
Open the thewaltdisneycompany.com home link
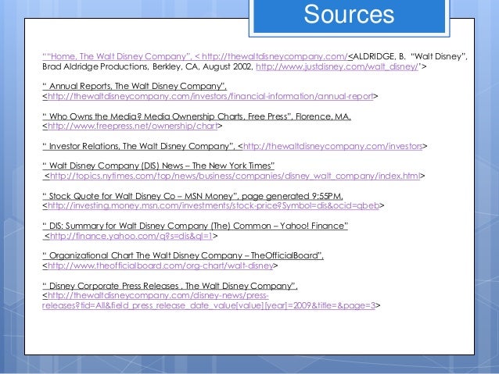[275, 56]
